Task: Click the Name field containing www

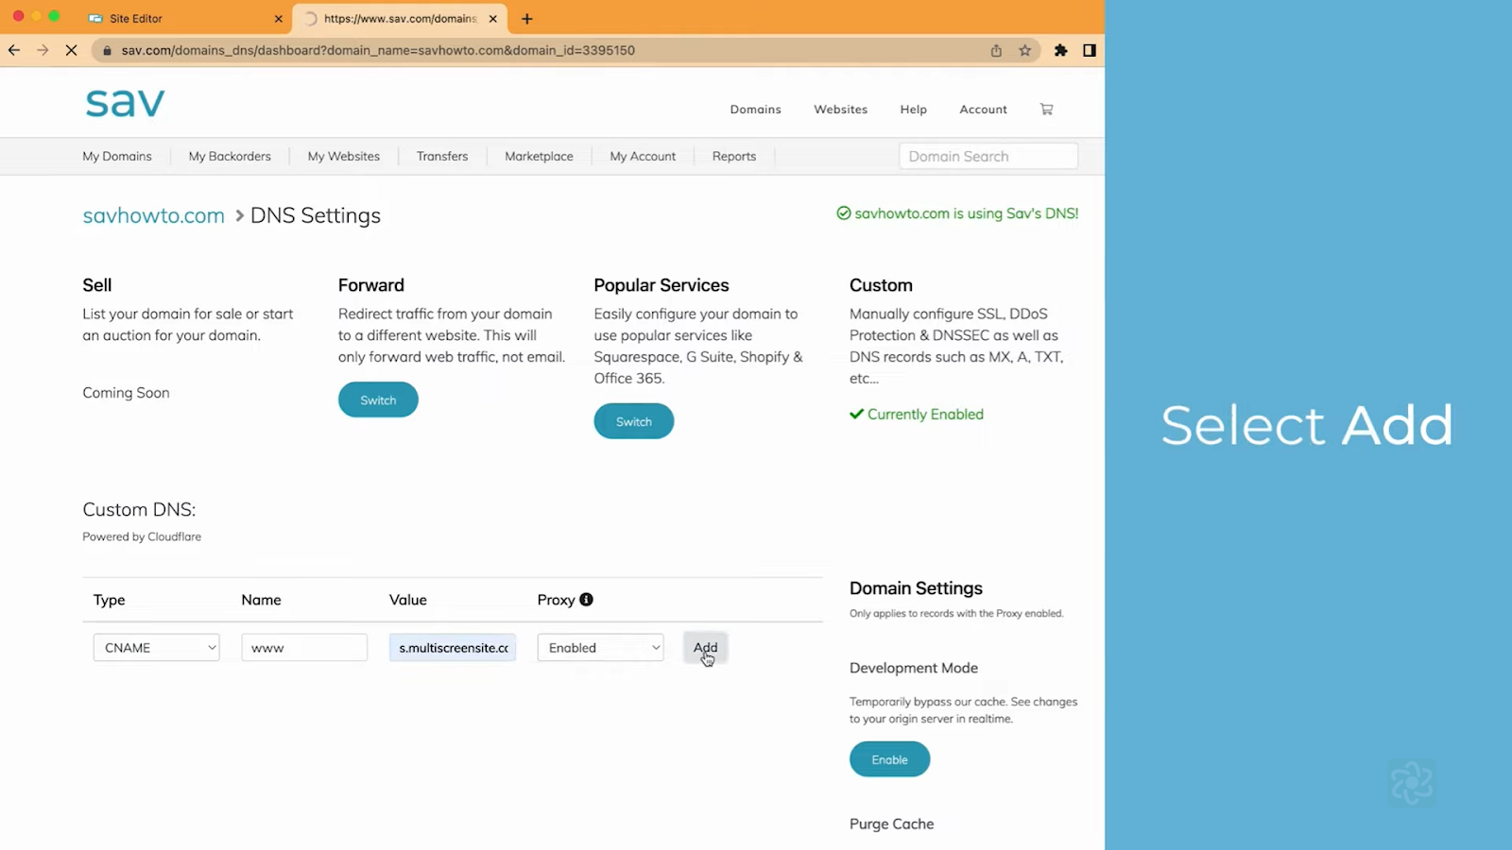Action: 304,648
